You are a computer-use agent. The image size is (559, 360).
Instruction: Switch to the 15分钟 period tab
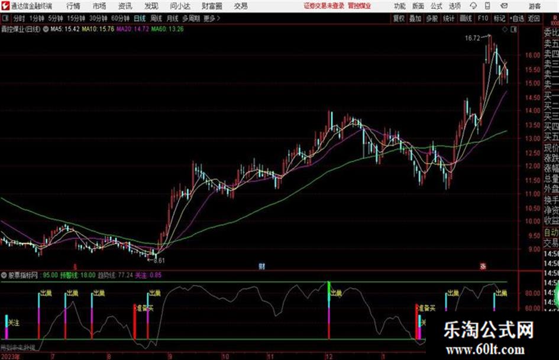coord(76,18)
